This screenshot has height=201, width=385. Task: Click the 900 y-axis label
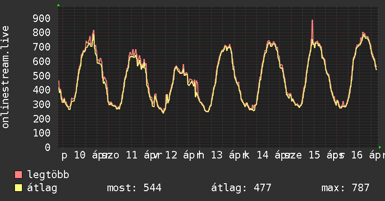[42, 18]
